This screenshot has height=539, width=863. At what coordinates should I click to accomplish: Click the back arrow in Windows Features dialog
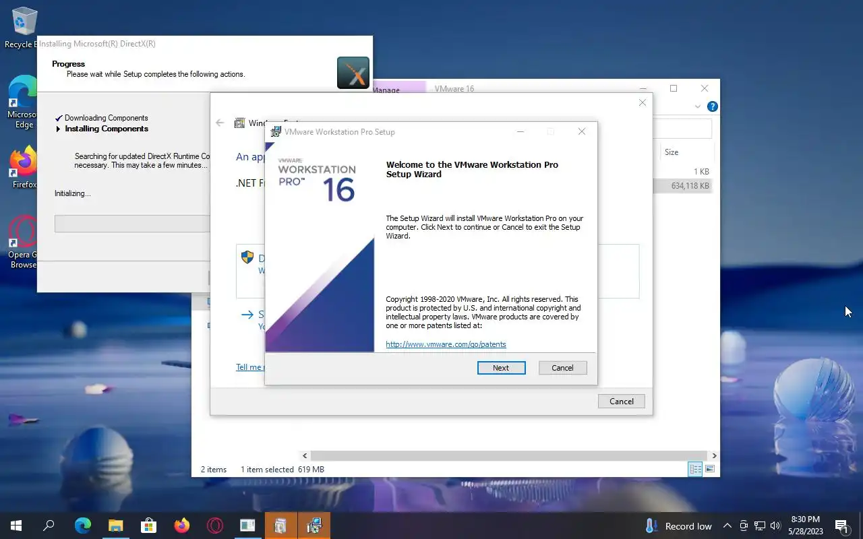tap(220, 123)
